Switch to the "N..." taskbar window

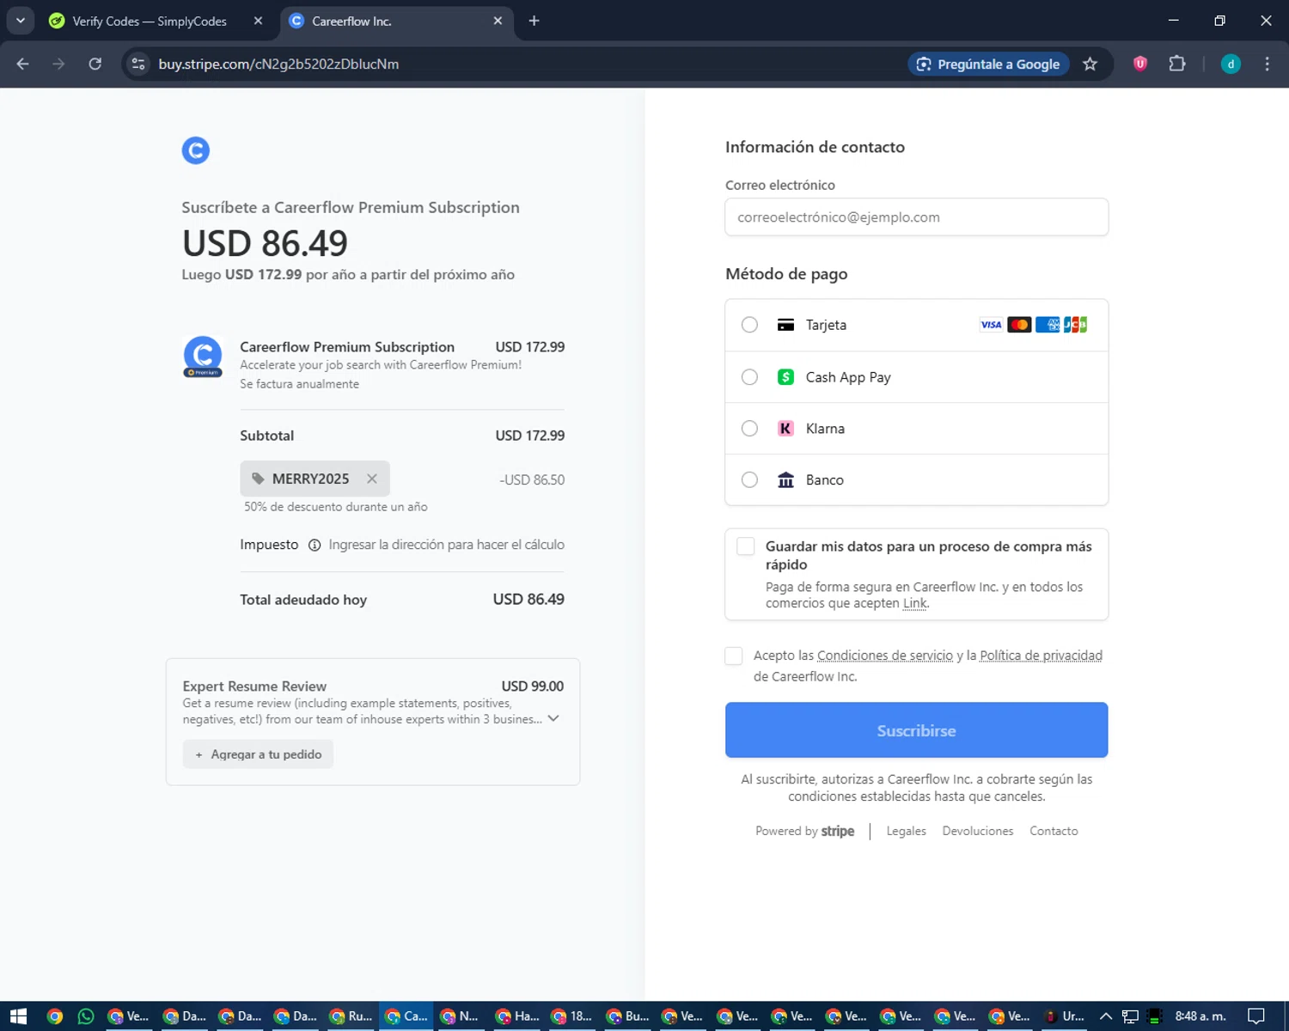[x=460, y=1016]
